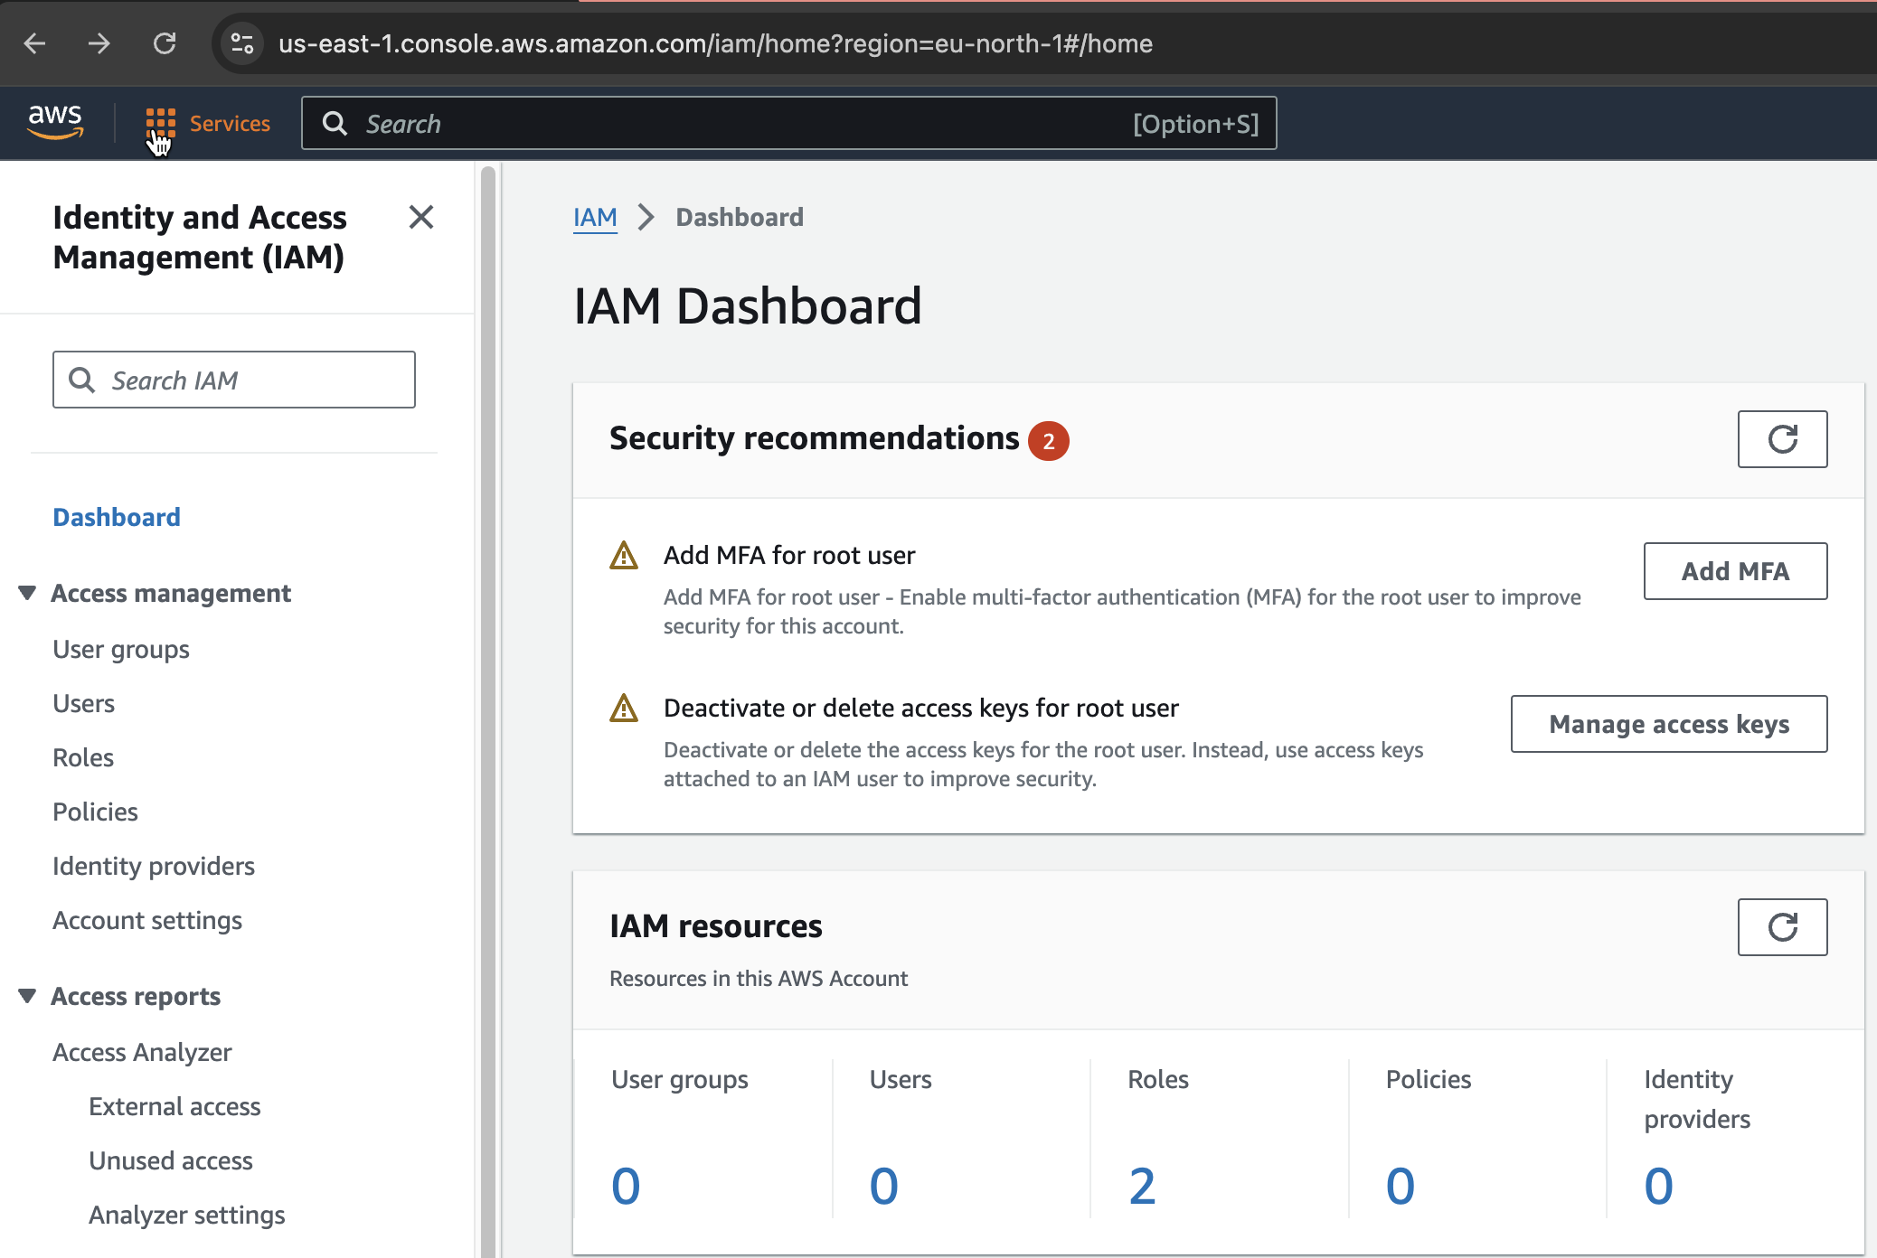This screenshot has width=1877, height=1258.
Task: Go forward with the browser forward arrow
Action: [x=99, y=43]
